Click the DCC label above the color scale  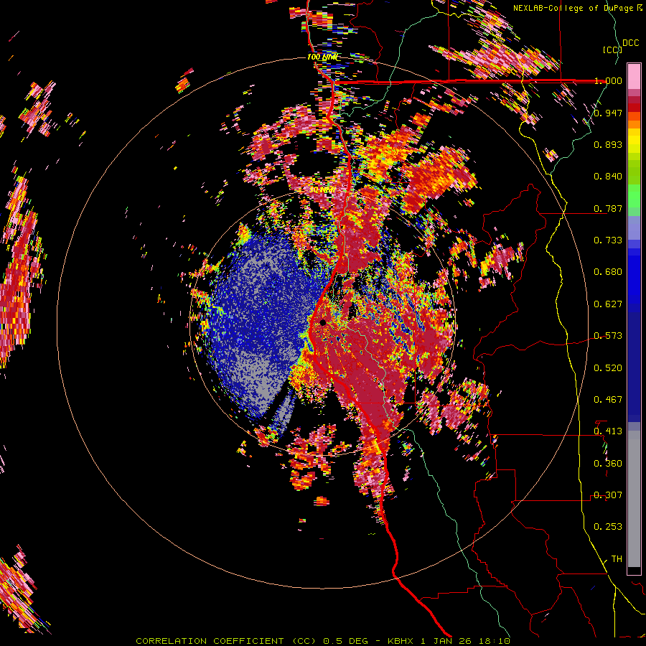click(x=631, y=43)
